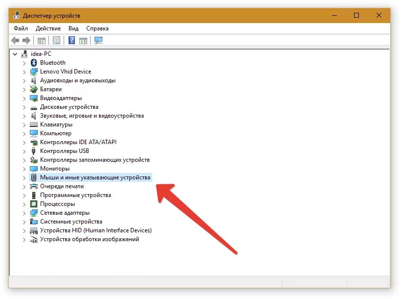The width and height of the screenshot is (401, 299).
Task: Select the Процессоры row text
Action: 57,204
